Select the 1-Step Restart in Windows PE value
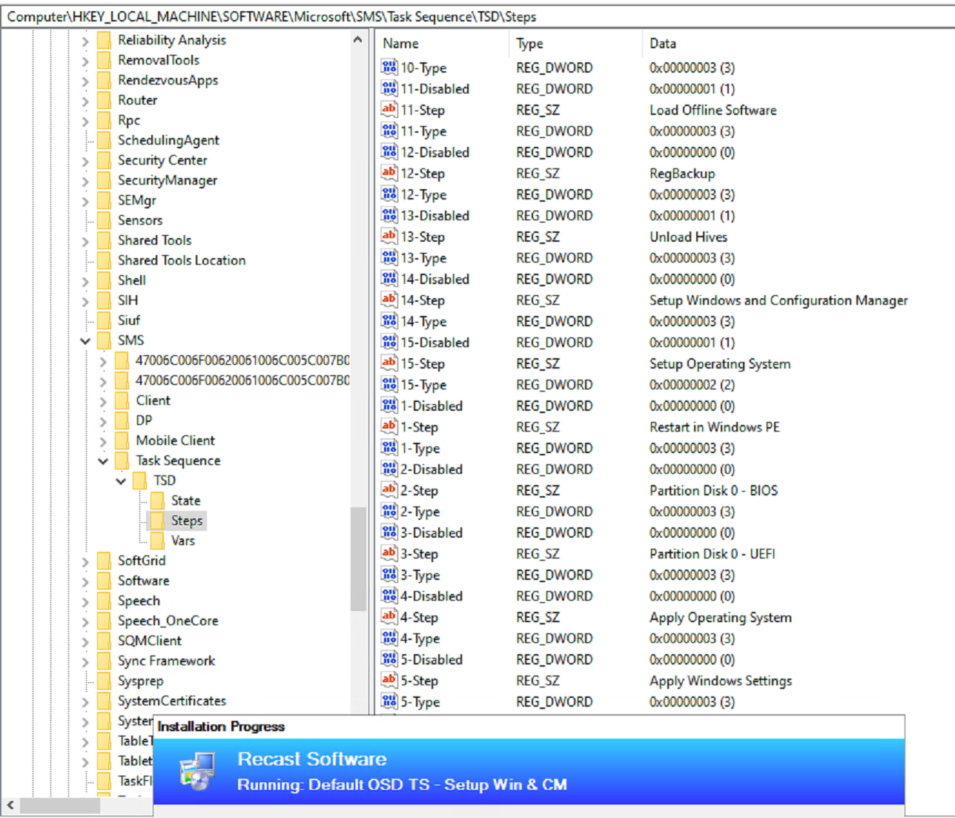Screen dimensions: 955x818 coord(419,427)
